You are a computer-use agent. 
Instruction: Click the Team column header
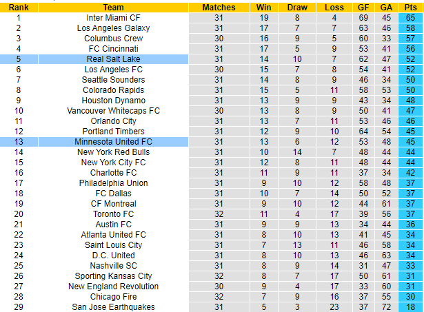113,7
